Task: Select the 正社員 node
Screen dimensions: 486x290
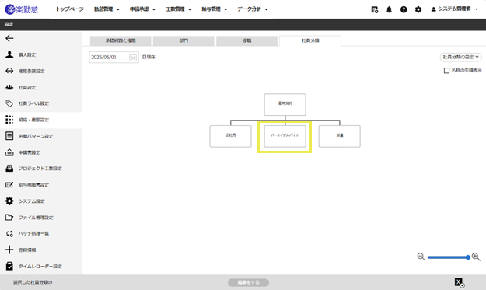Action: pos(230,136)
